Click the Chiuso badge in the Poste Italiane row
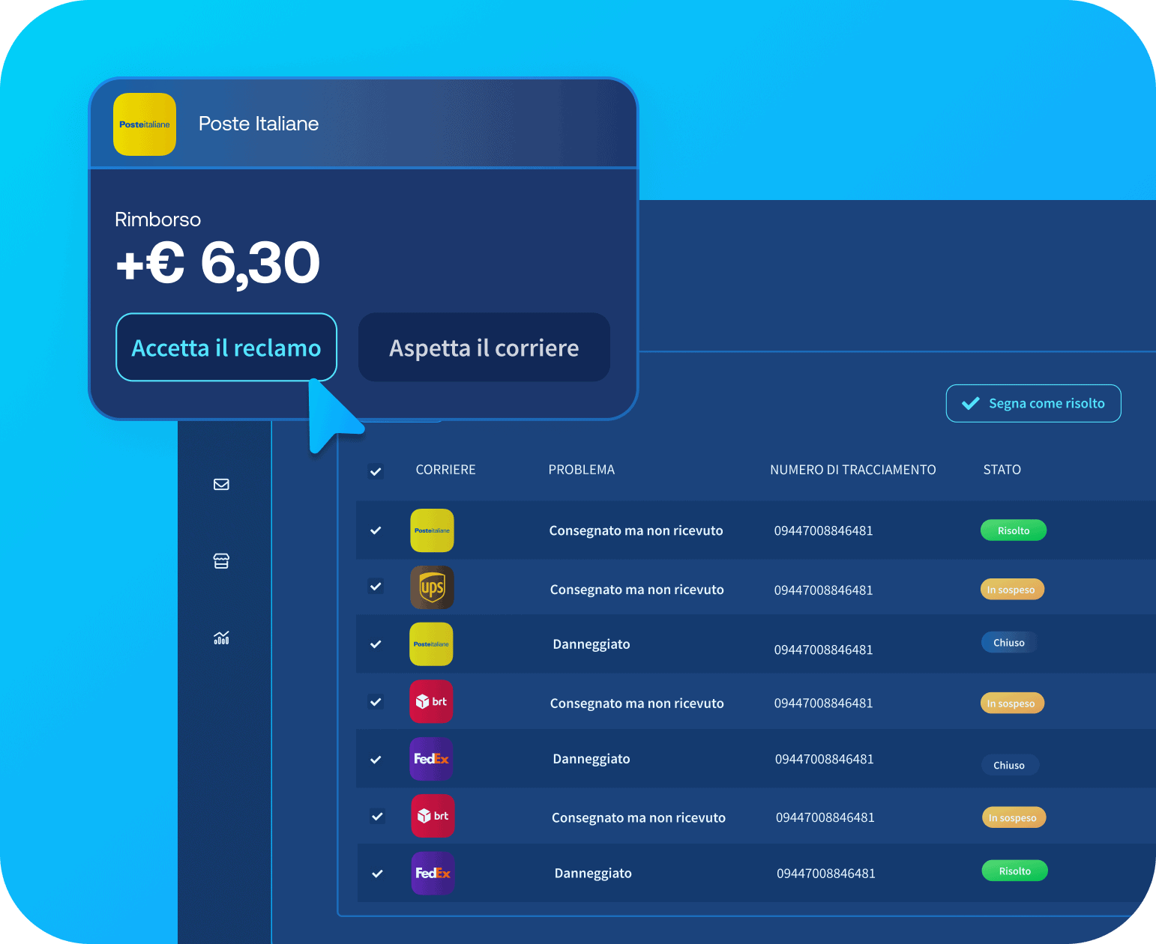The width and height of the screenshot is (1156, 944). (1009, 642)
